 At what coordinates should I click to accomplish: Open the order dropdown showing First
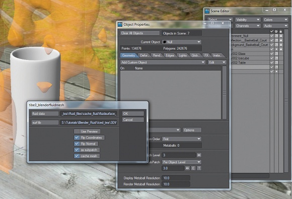(182, 139)
